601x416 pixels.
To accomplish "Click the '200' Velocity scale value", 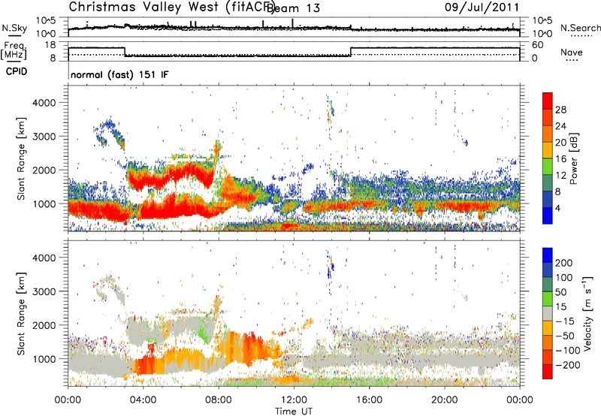I will pyautogui.click(x=564, y=263).
